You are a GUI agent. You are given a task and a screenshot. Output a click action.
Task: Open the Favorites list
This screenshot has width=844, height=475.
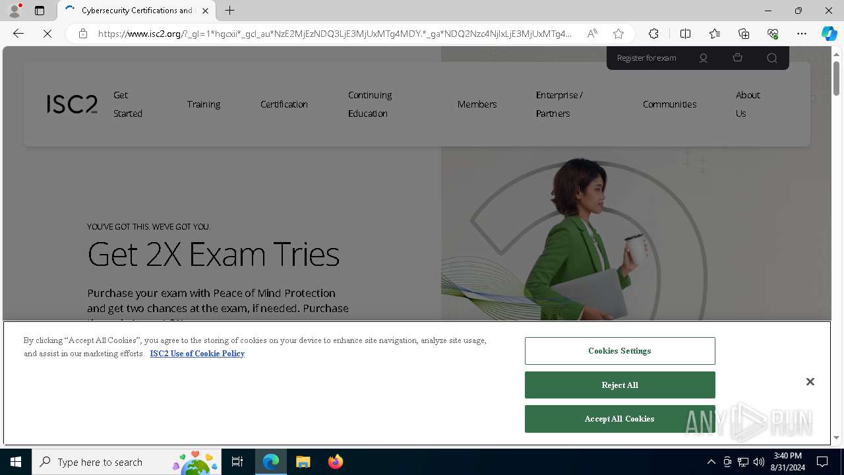pos(715,34)
